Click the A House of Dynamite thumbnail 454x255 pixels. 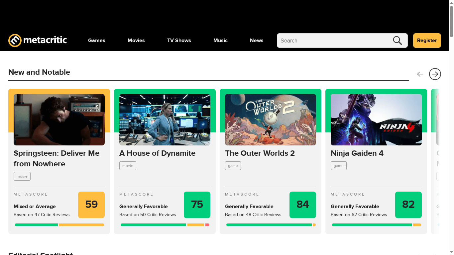pyautogui.click(x=165, y=120)
